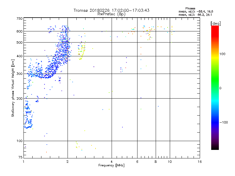The width and height of the screenshot is (235, 176).
Task: Click the x-axis tick label '6'
Action: tap(137, 162)
